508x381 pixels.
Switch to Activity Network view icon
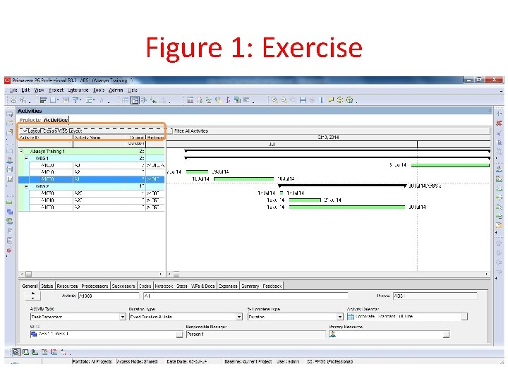click(144, 100)
